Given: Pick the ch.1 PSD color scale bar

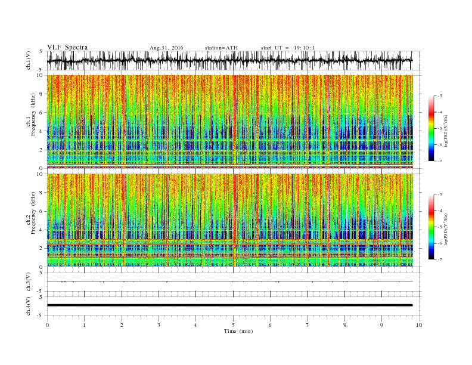Looking at the screenshot, I should pyautogui.click(x=431, y=128).
